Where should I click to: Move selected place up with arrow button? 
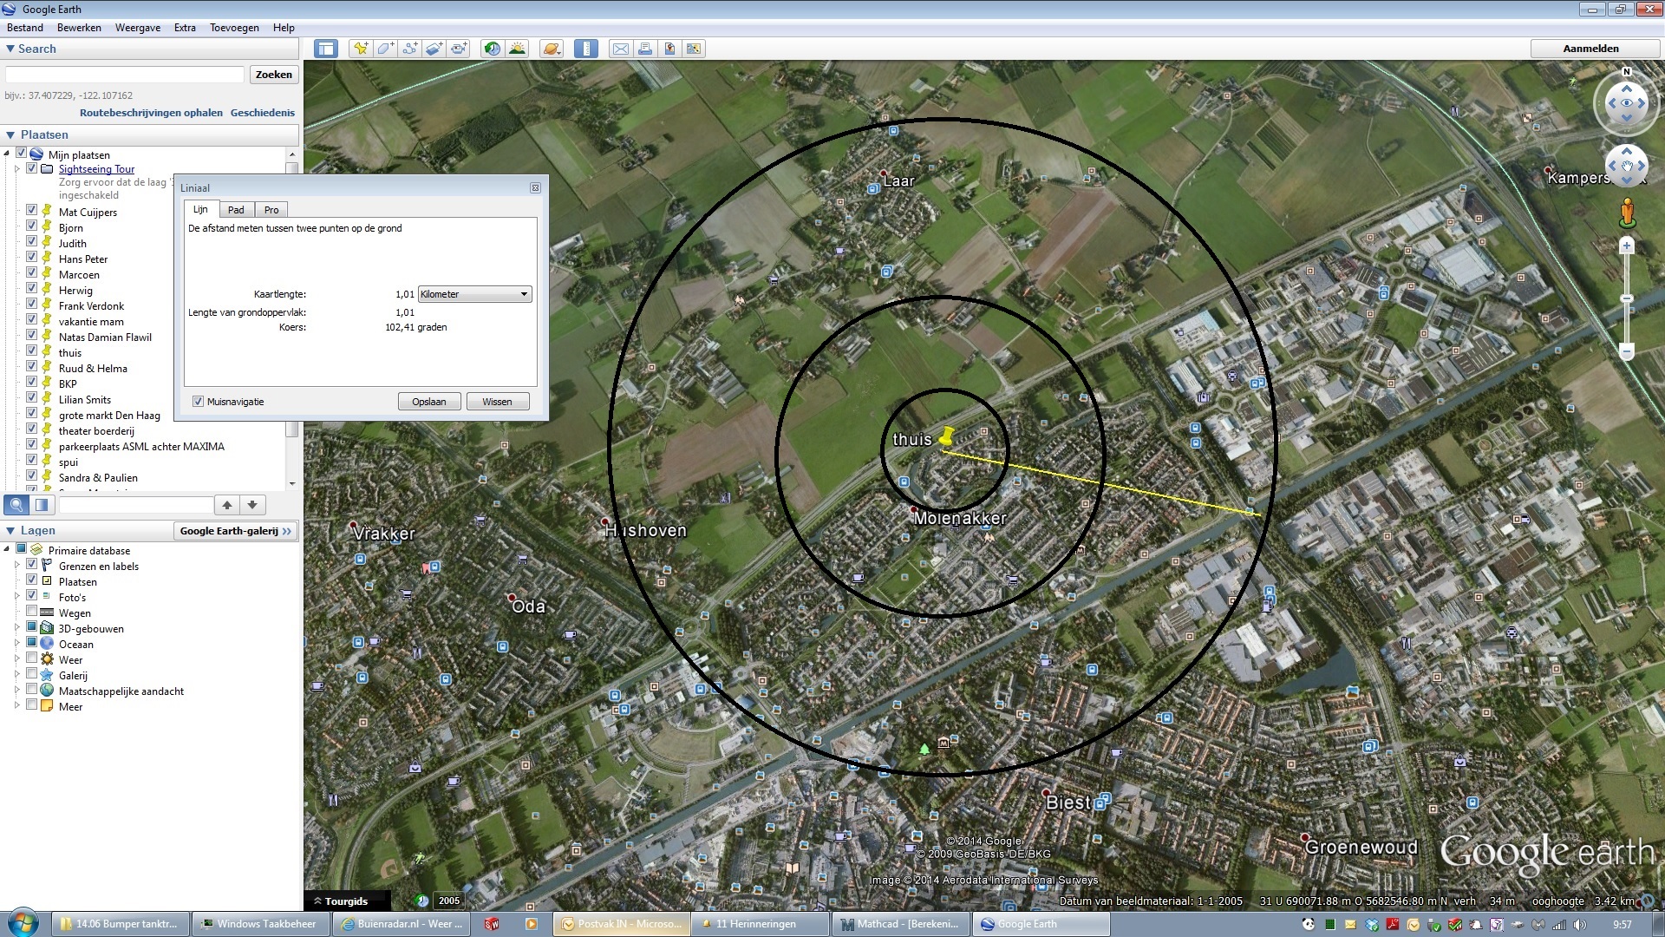tap(227, 505)
